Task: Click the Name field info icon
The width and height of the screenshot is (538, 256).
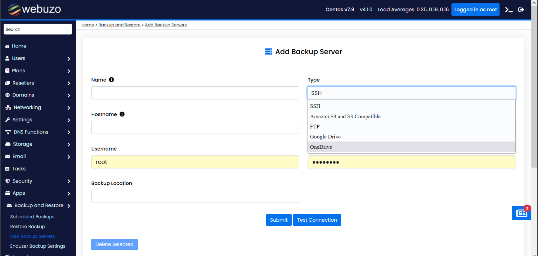Action: pyautogui.click(x=111, y=80)
